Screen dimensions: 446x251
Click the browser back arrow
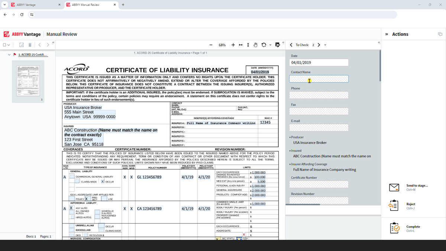click(5, 15)
